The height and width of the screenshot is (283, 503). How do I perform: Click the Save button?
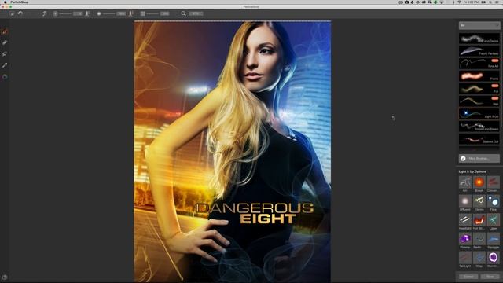click(x=490, y=277)
